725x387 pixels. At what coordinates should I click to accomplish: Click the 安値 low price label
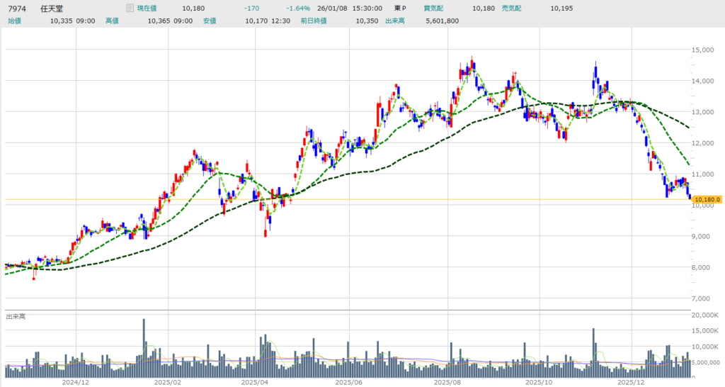(210, 21)
